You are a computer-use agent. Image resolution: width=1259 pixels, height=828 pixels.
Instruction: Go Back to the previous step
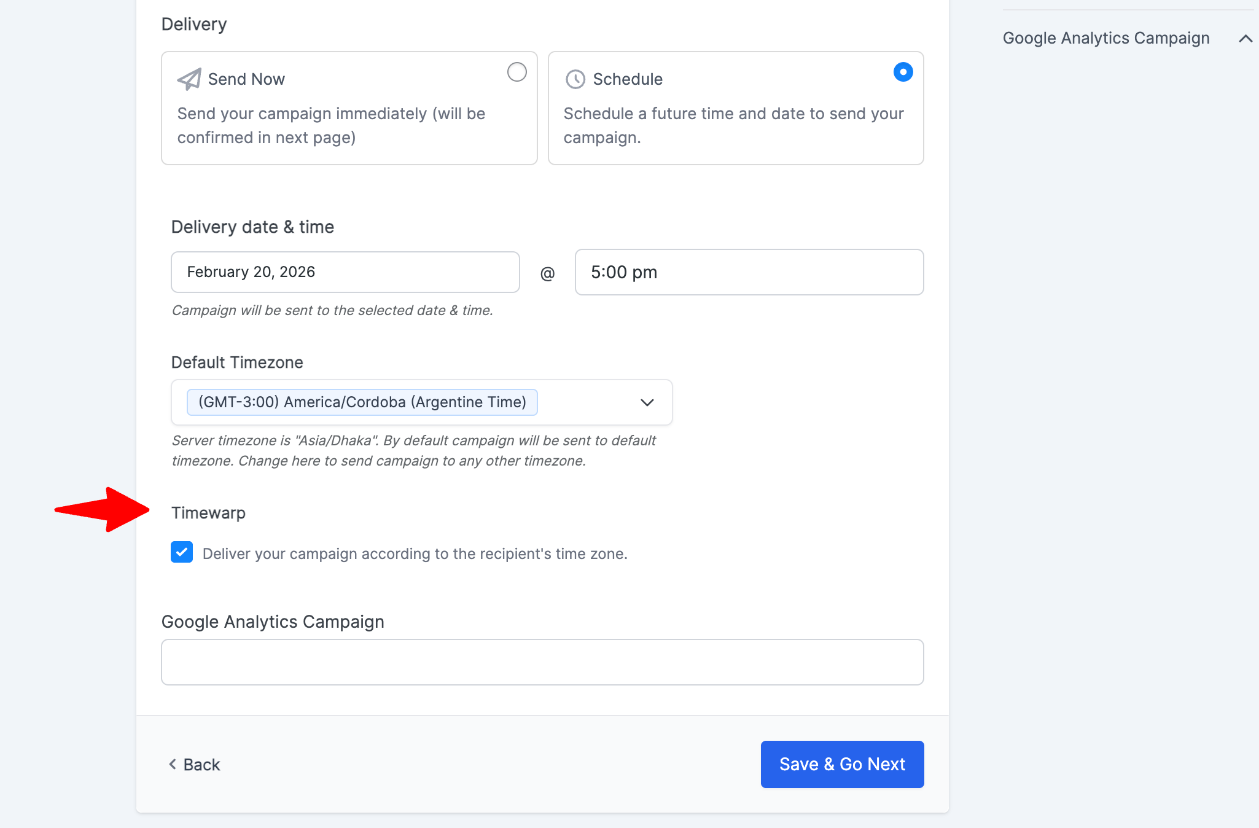[x=201, y=765]
